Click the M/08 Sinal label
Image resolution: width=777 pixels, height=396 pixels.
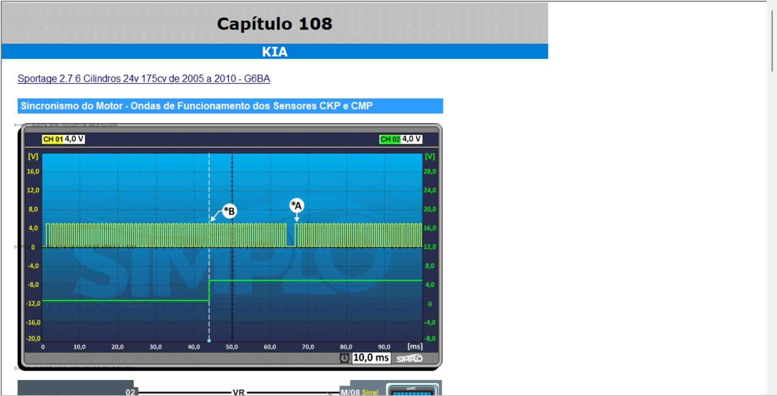pyautogui.click(x=359, y=392)
